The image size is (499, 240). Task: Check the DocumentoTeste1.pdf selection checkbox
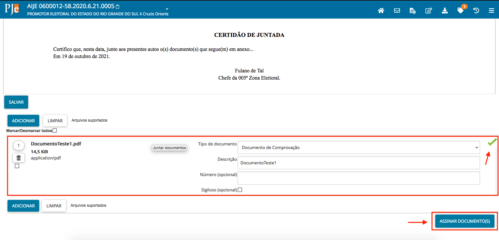click(x=17, y=166)
